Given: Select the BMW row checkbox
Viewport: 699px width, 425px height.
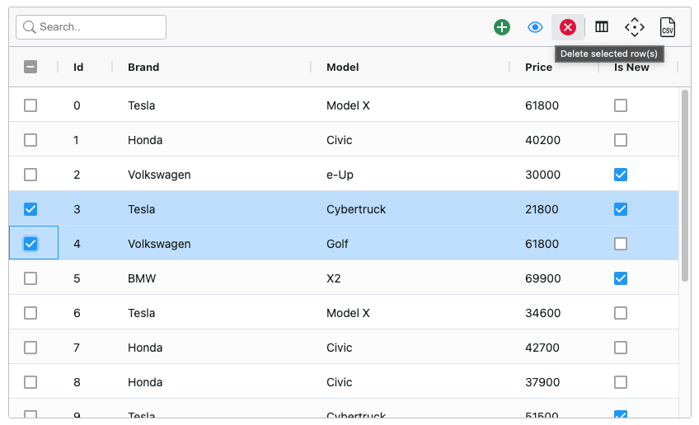Looking at the screenshot, I should coord(30,278).
